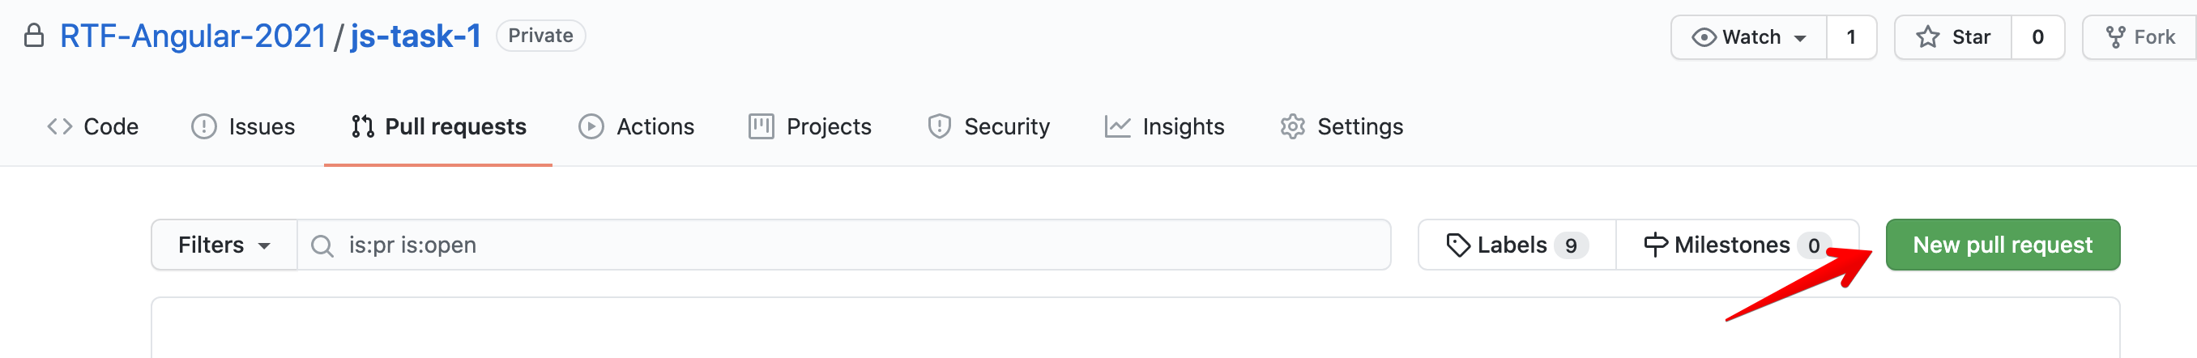This screenshot has height=358, width=2197.
Task: Open the Watch notifications dropdown
Action: point(1748,37)
